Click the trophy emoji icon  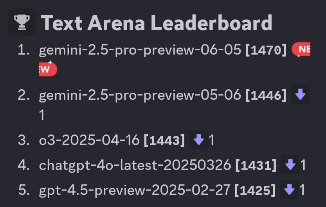click(22, 22)
